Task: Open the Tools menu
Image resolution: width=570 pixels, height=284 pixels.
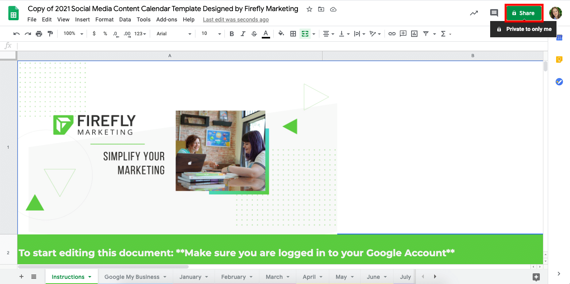Action: point(144,19)
